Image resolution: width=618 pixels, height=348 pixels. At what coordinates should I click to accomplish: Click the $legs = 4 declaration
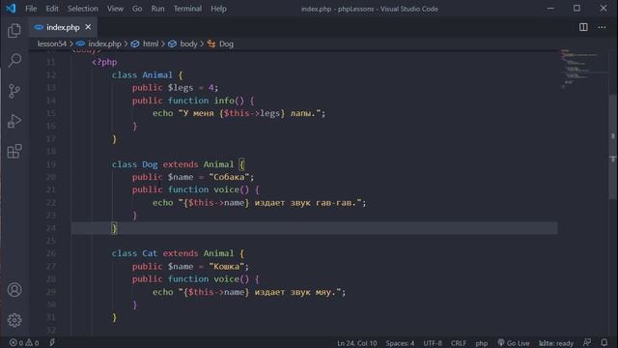pos(193,88)
